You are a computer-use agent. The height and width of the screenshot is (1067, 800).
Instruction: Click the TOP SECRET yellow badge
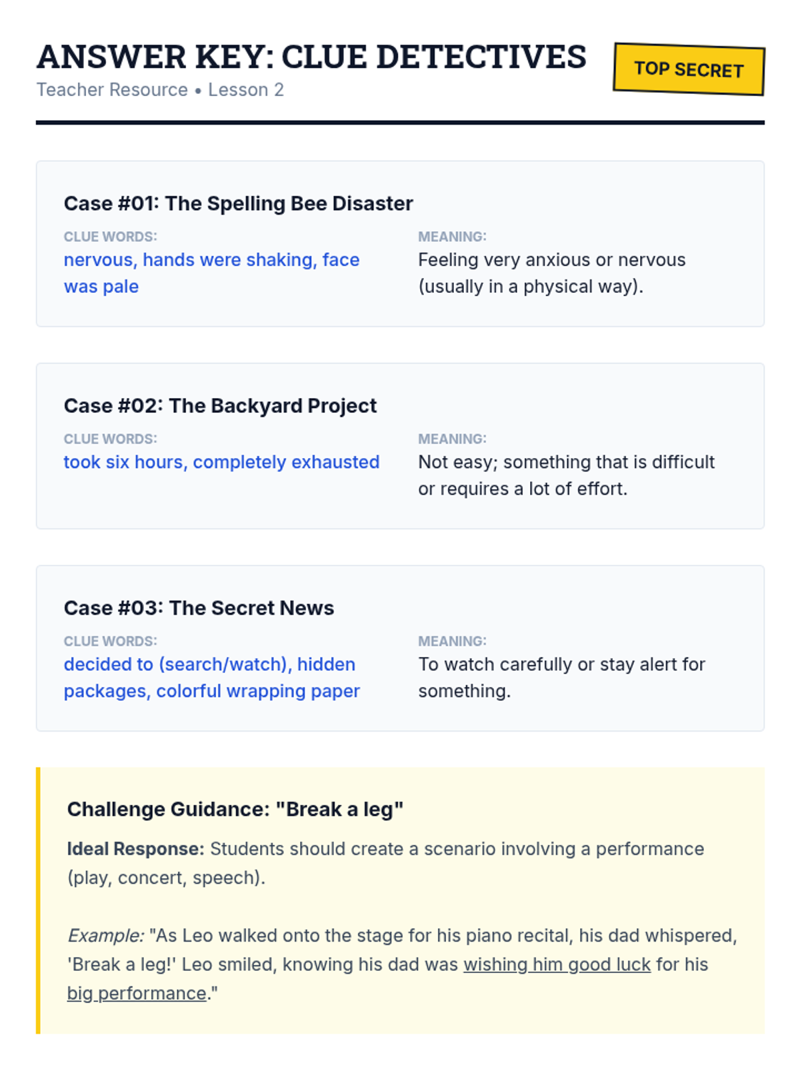click(689, 69)
